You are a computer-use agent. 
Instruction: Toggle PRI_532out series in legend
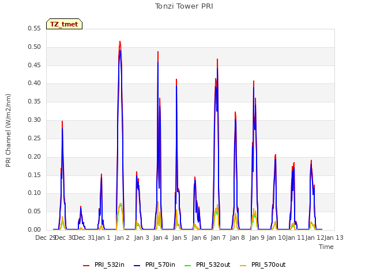coord(208,265)
